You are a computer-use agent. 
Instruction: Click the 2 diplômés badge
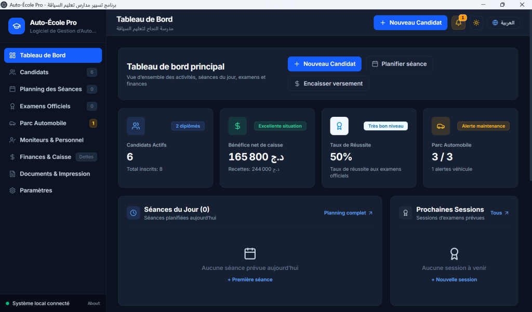click(x=188, y=126)
